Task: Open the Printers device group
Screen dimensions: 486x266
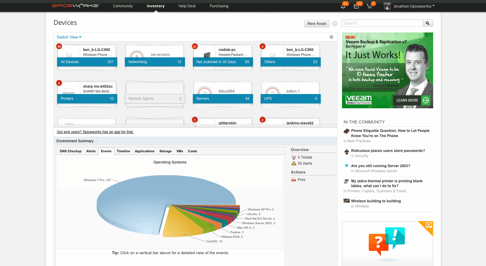Action: coord(87,99)
